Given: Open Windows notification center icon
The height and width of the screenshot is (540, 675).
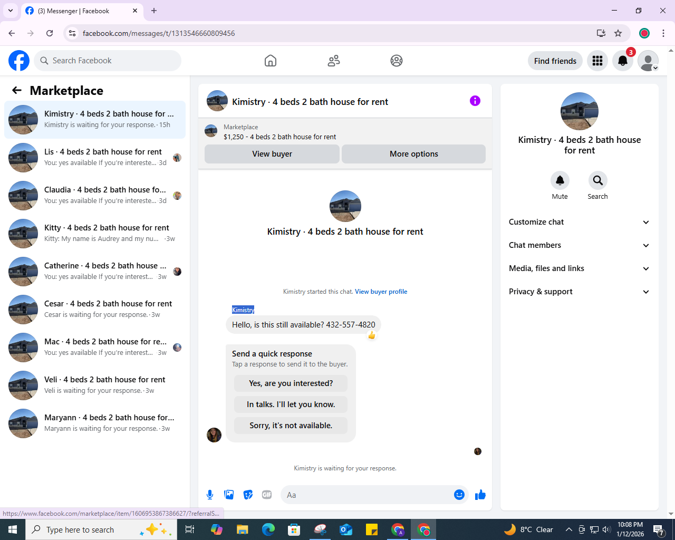Looking at the screenshot, I should pyautogui.click(x=659, y=529).
